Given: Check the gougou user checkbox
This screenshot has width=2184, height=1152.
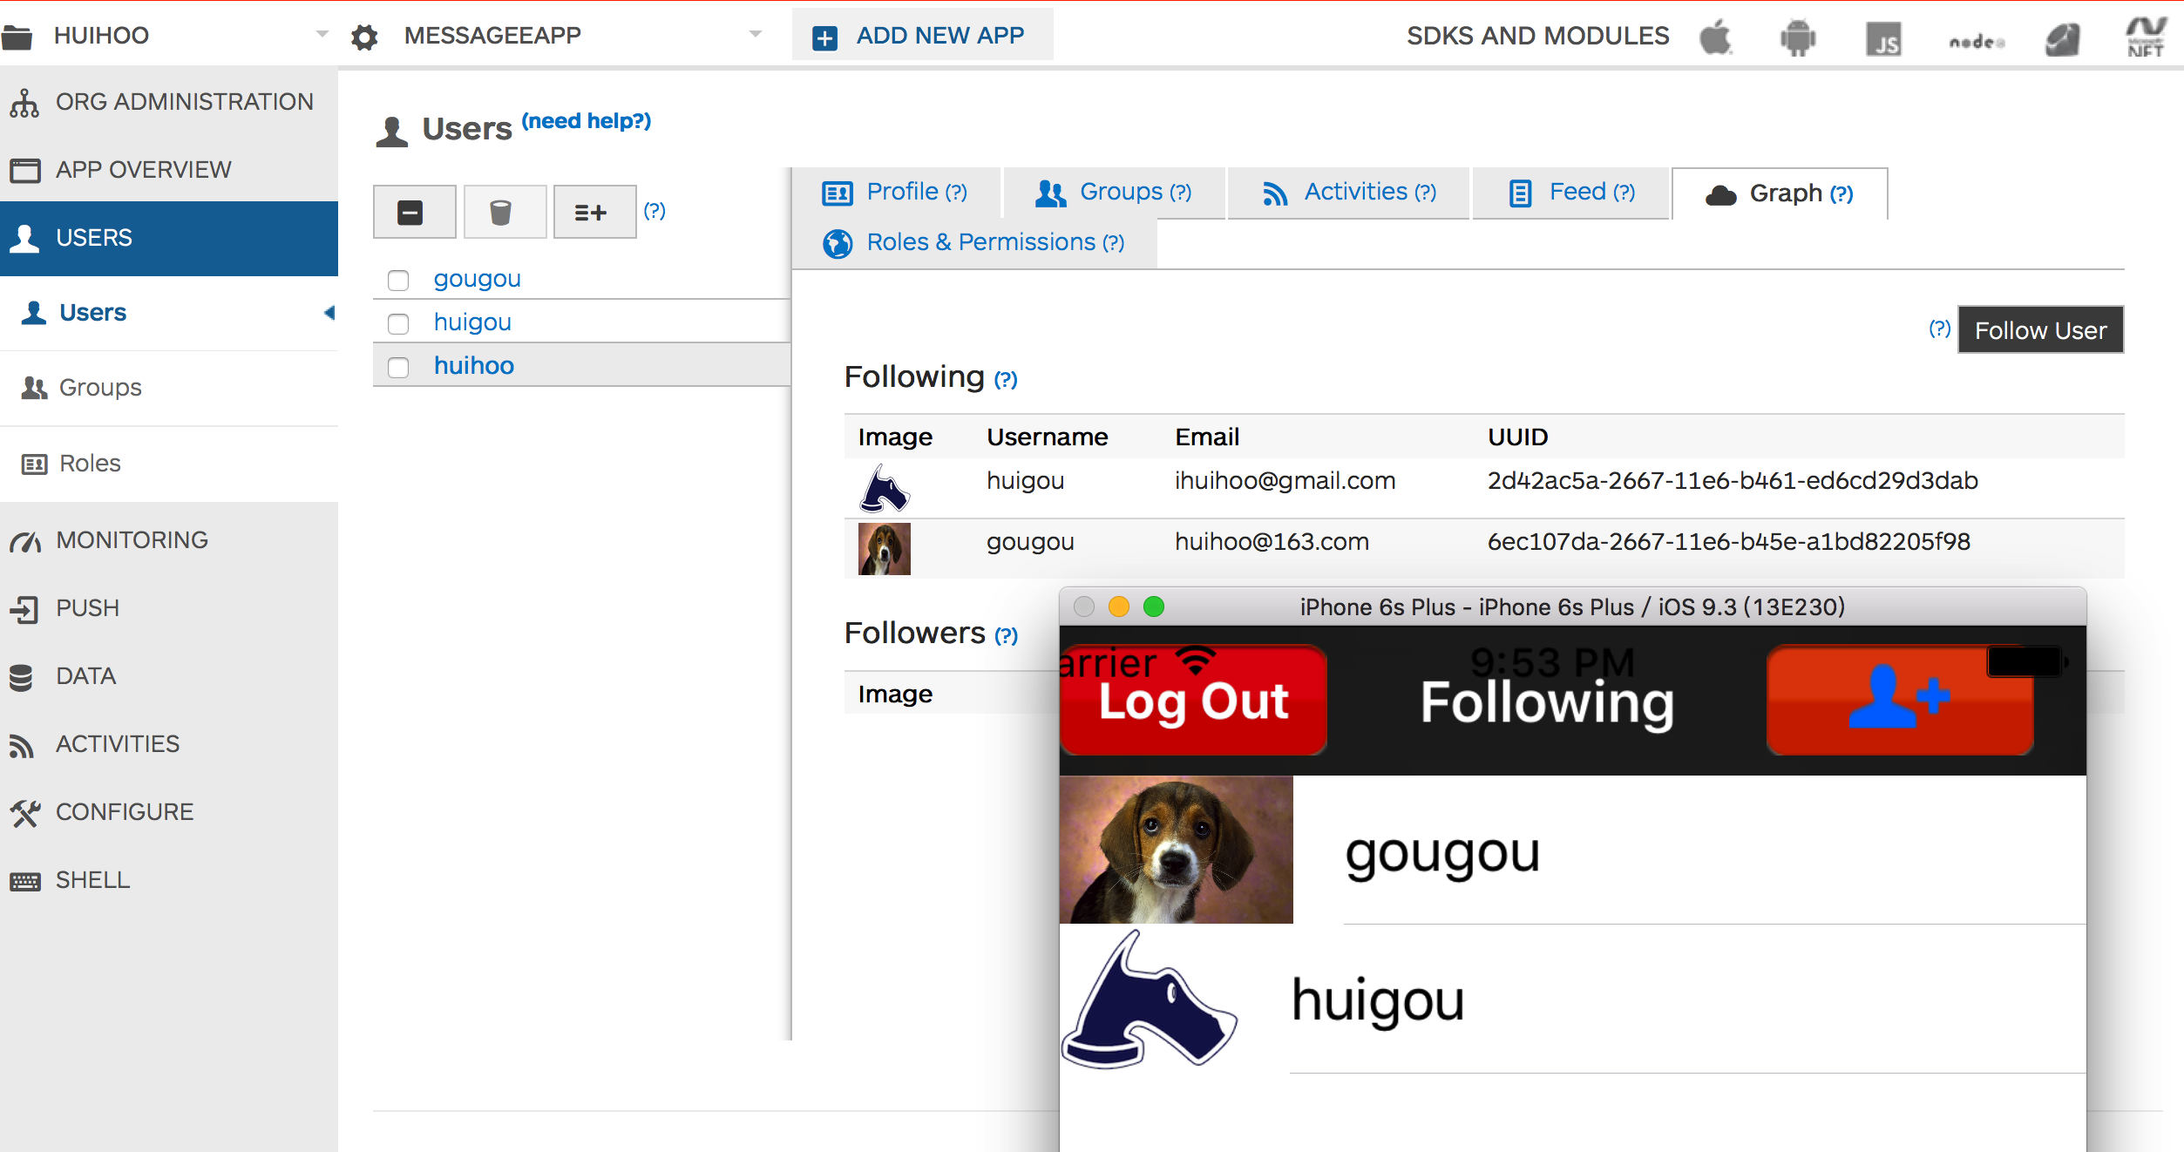Looking at the screenshot, I should pos(398,280).
